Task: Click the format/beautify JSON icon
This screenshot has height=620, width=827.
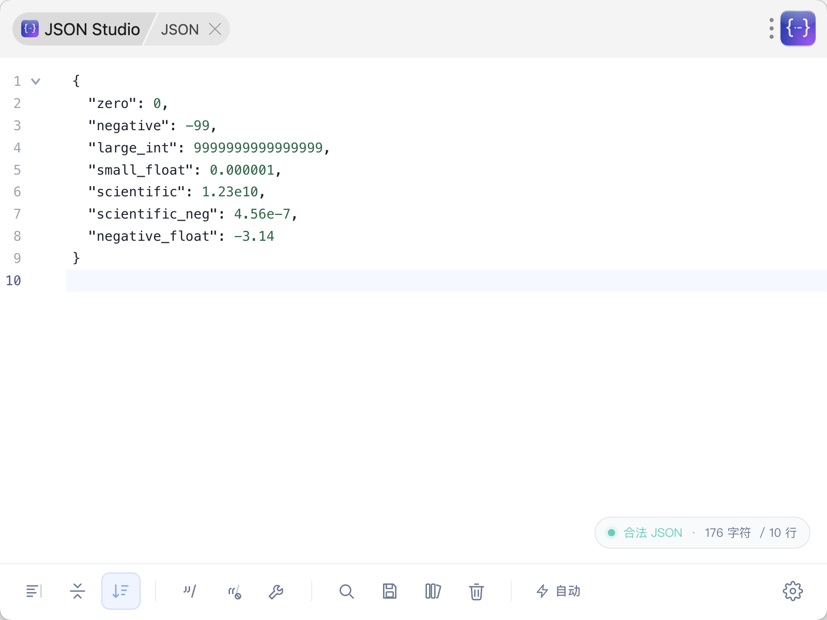Action: tap(34, 591)
